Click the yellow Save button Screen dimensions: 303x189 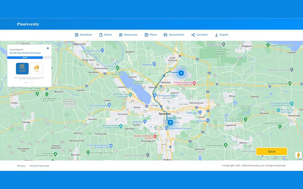[x=272, y=152]
